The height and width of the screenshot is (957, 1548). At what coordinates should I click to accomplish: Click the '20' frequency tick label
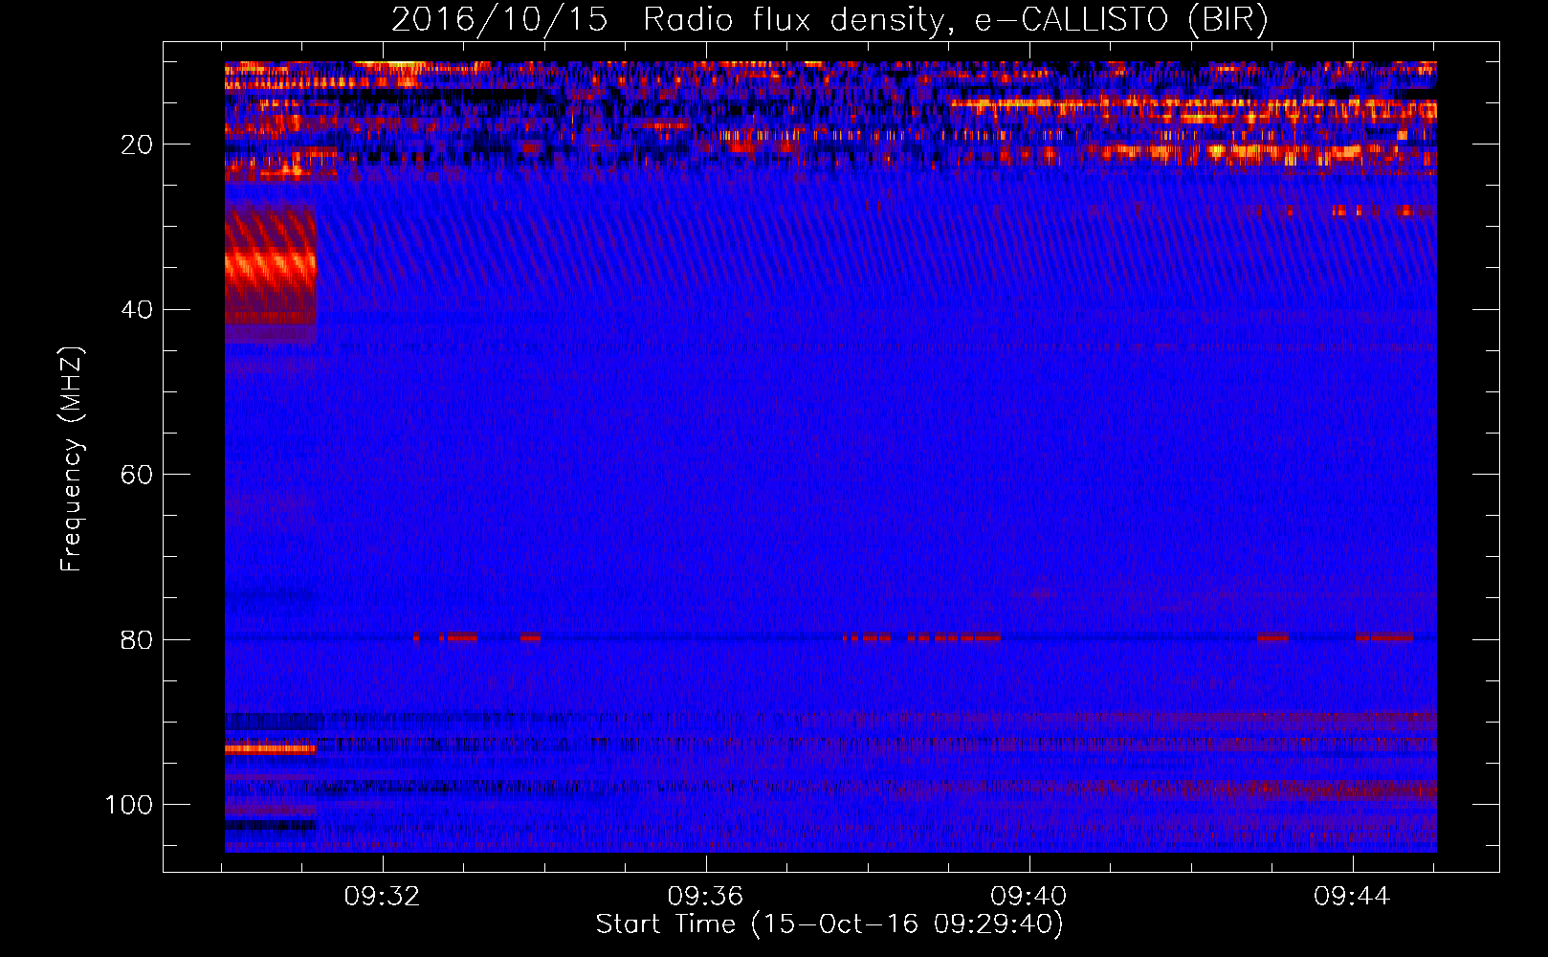pos(137,145)
